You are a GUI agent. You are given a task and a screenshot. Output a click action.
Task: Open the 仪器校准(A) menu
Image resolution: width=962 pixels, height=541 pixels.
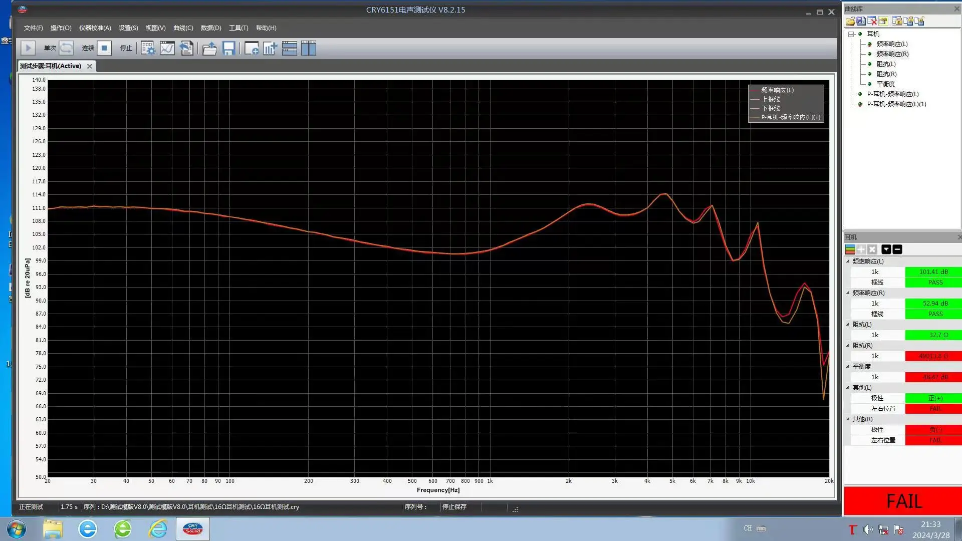point(95,28)
